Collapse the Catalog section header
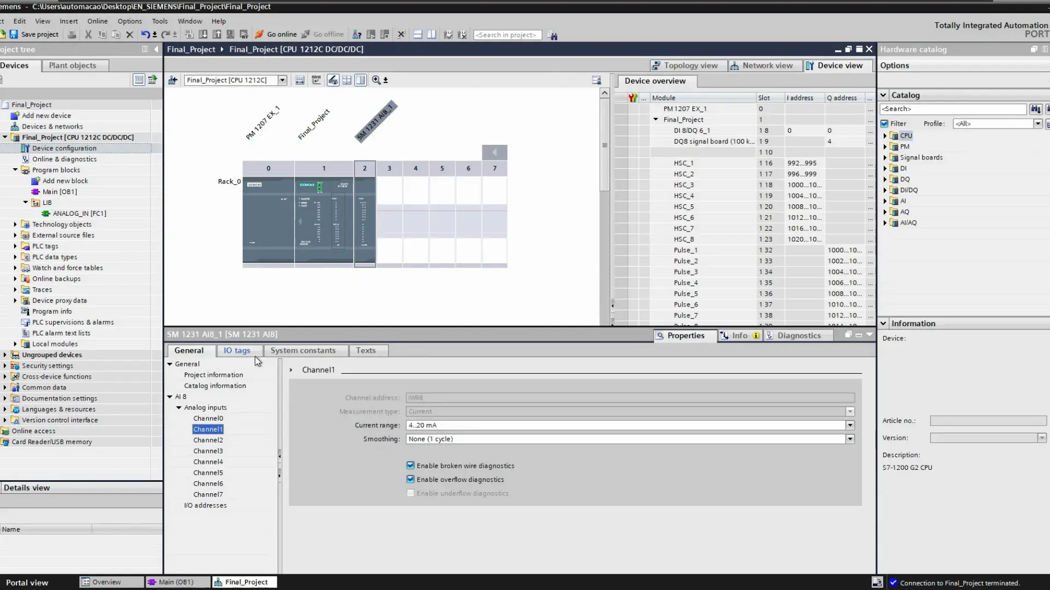1050x590 pixels. click(x=883, y=95)
